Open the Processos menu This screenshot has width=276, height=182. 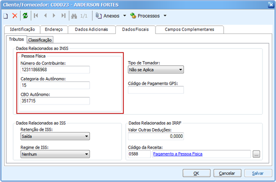click(x=145, y=16)
